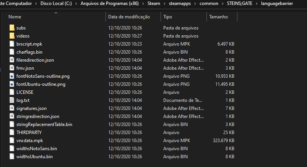This screenshot has height=167, width=307.
Task: Click the Documento de Te... type of log.txt
Action: pyautogui.click(x=183, y=100)
